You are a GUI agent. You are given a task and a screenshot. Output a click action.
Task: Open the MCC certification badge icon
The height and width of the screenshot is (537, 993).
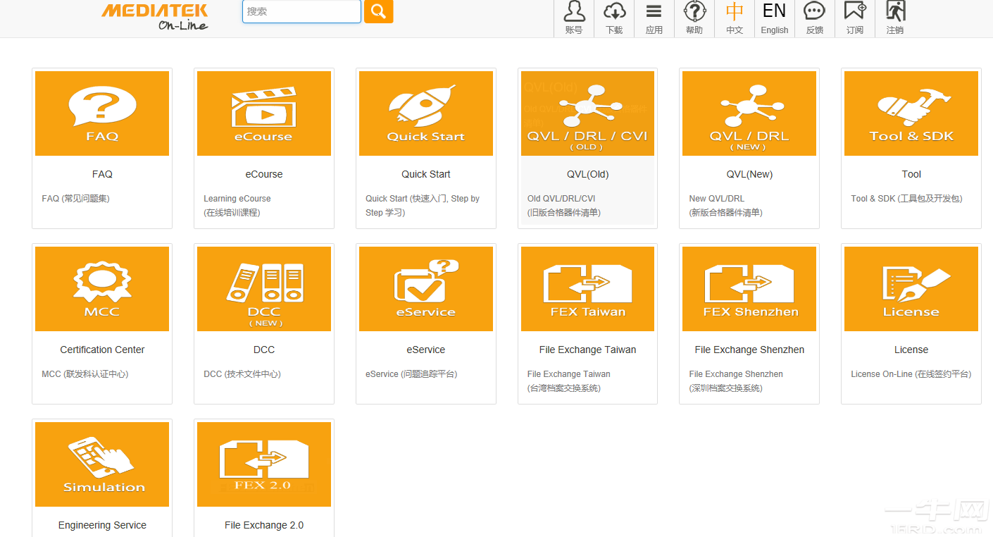[102, 289]
